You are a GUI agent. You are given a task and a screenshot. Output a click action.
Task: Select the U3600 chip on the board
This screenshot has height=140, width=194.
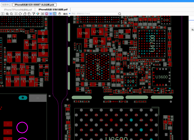tap(161, 77)
